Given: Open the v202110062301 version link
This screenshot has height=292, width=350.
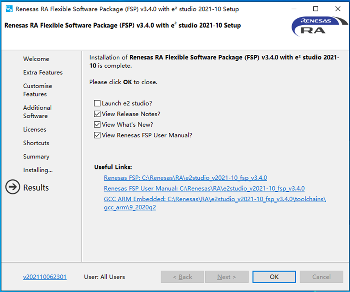Looking at the screenshot, I should (45, 277).
